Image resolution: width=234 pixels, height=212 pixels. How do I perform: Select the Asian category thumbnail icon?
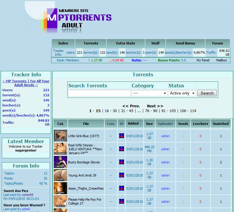coord(60,188)
